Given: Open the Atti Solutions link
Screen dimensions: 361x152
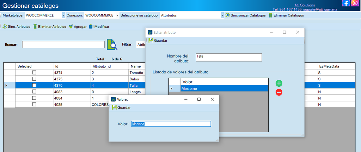Looking at the screenshot, I should point(305,5).
